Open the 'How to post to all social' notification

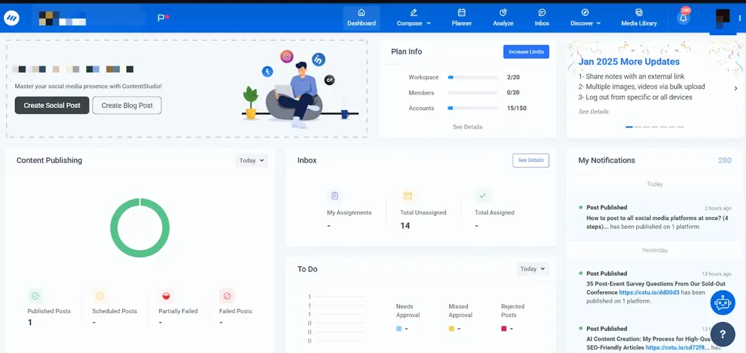point(655,218)
